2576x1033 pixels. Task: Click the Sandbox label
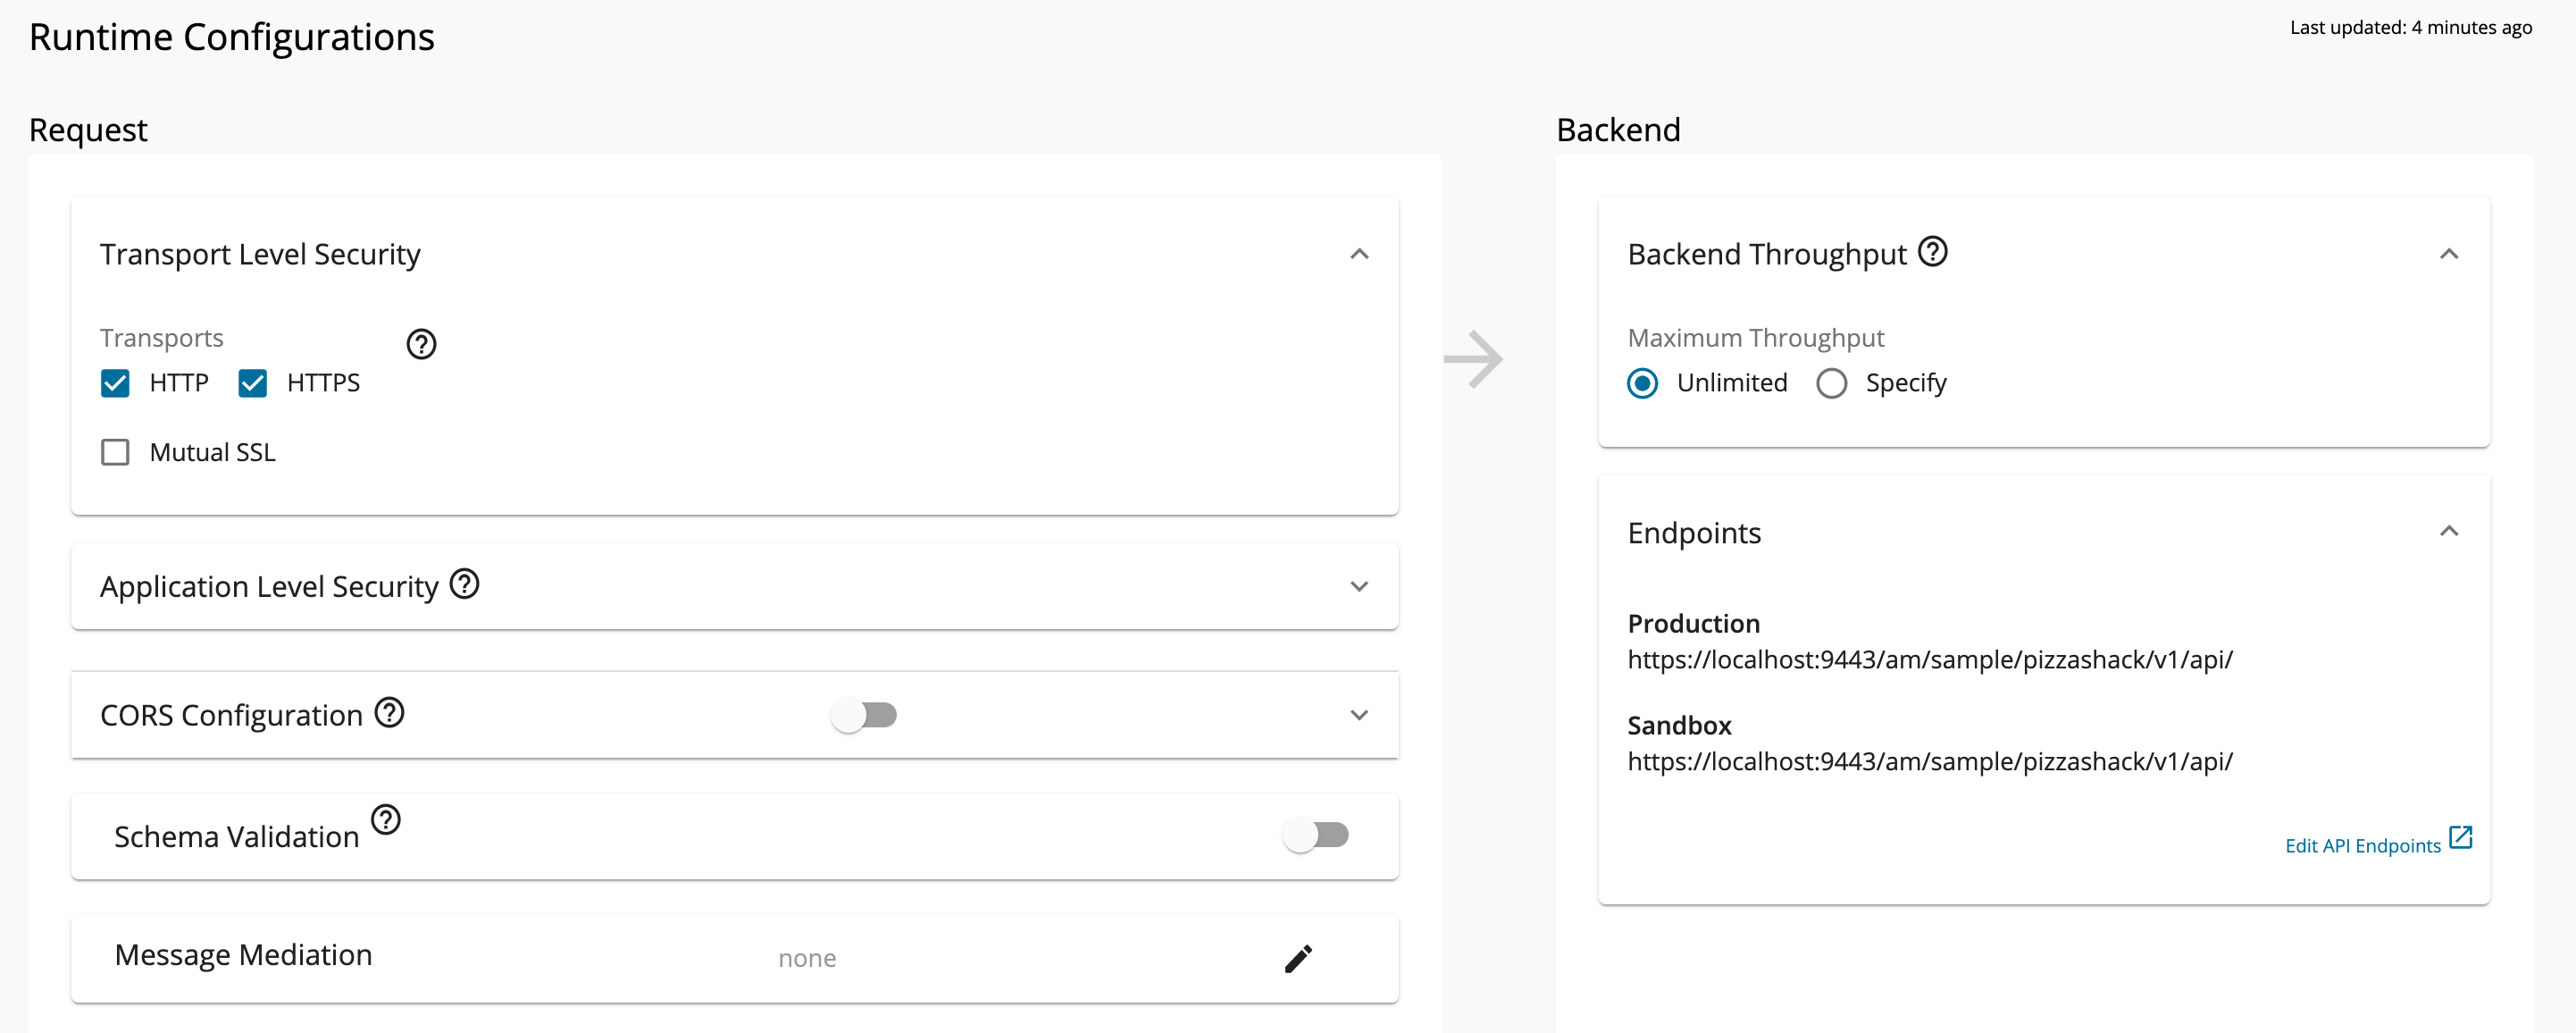1679,726
